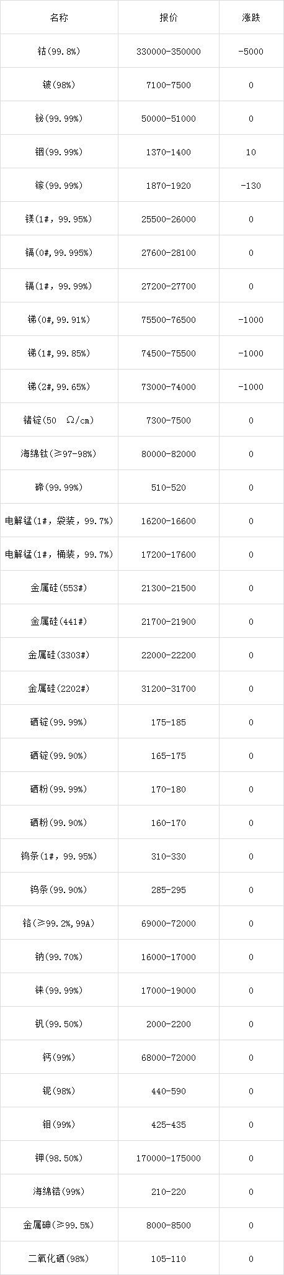Click the price 330000-350000 cell

point(168,52)
